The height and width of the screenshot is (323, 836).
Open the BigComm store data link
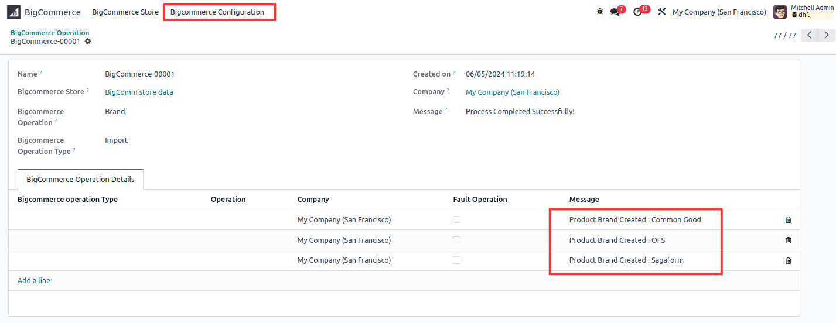139,92
